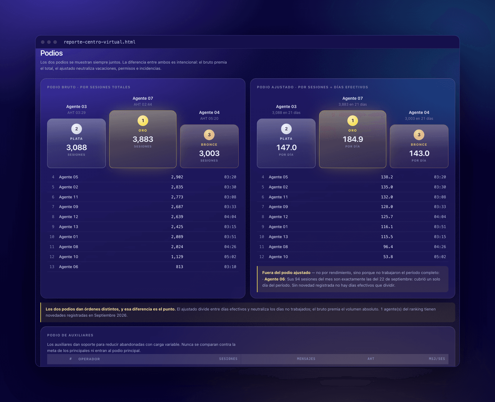Click the AHT column header in auxiliares table
Viewport: 495px width, 402px height.
(371, 359)
